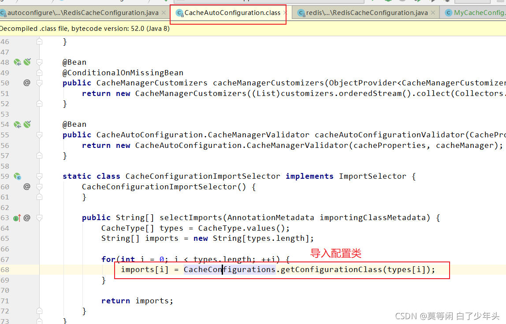Click the 'static' keyword on line 59
The width and height of the screenshot is (506, 324).
[77, 177]
